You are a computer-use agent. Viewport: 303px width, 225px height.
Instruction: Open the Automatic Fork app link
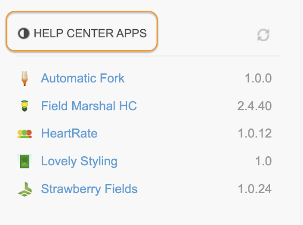click(x=83, y=78)
